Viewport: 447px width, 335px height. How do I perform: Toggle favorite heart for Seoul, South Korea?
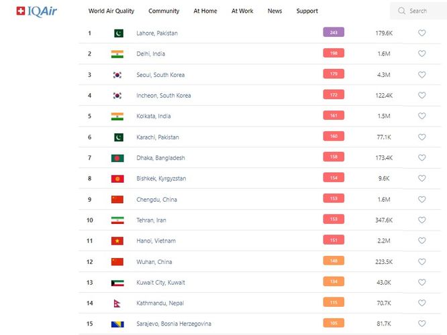coord(421,74)
